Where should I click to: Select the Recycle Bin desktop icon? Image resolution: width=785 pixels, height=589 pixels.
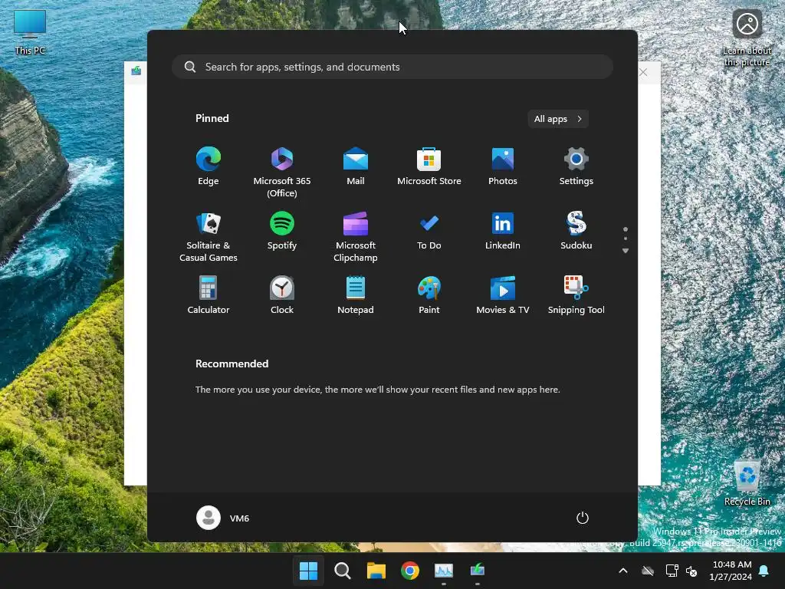(x=747, y=483)
